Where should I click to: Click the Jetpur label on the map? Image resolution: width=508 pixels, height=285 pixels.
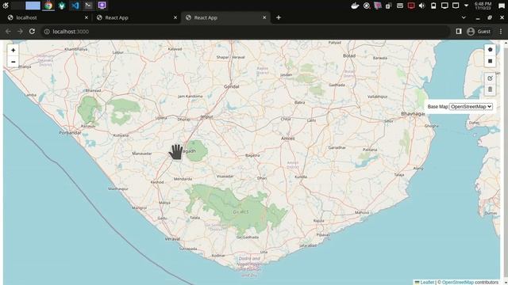[206, 116]
